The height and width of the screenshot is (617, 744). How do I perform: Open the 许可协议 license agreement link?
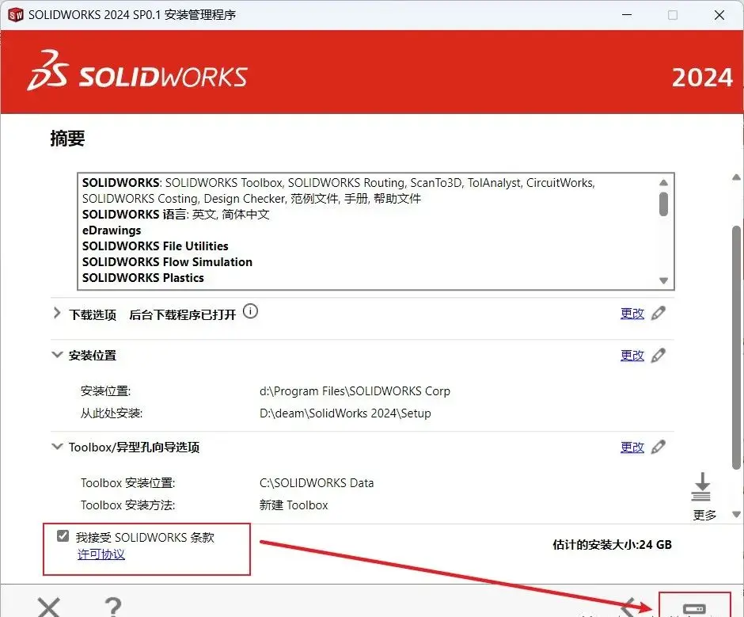pos(101,554)
